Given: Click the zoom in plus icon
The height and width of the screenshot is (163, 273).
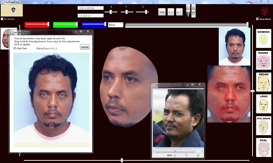Looking at the screenshot, I should (x=198, y=155).
